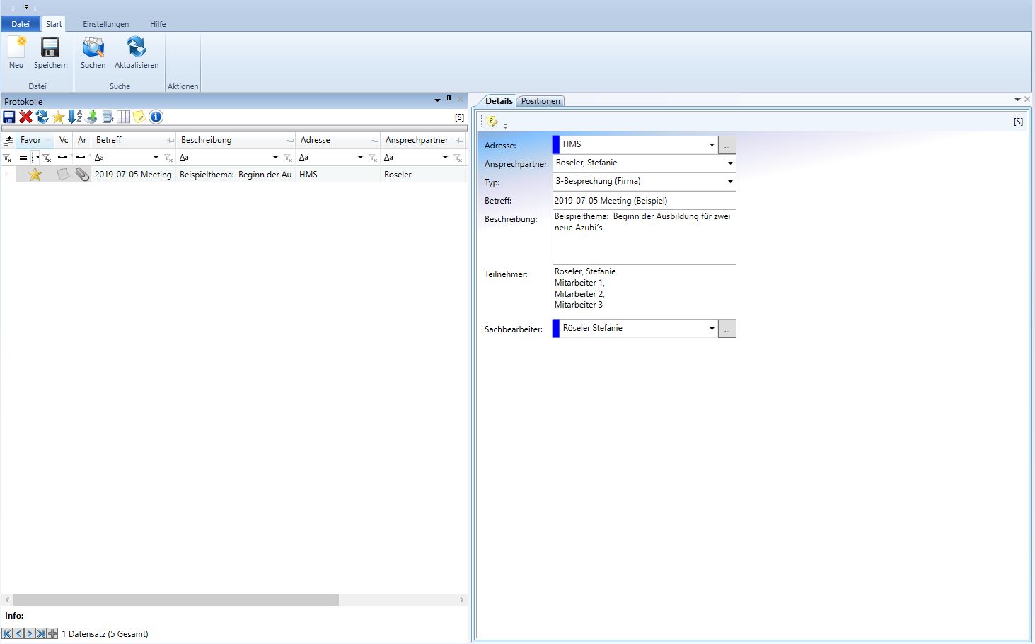Click the green arrow export icon
This screenshot has width=1035, height=644.
(91, 117)
